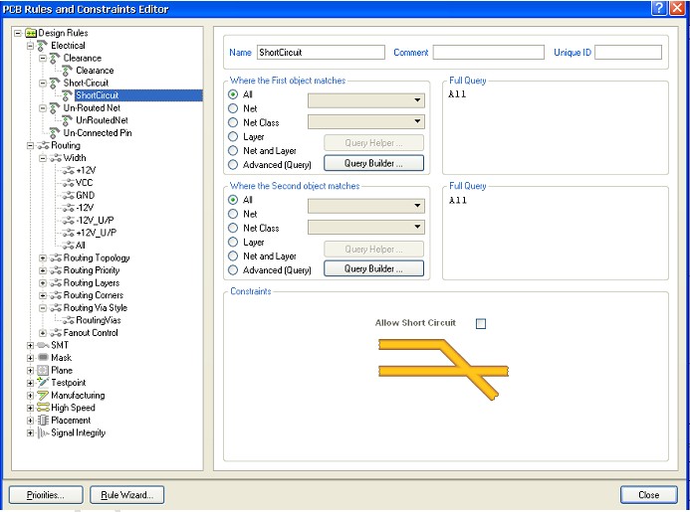The image size is (690, 512).
Task: Click the High Speed category icon
Action: point(43,408)
